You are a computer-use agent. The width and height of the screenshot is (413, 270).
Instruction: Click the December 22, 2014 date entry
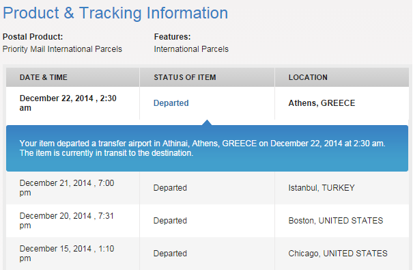point(68,103)
